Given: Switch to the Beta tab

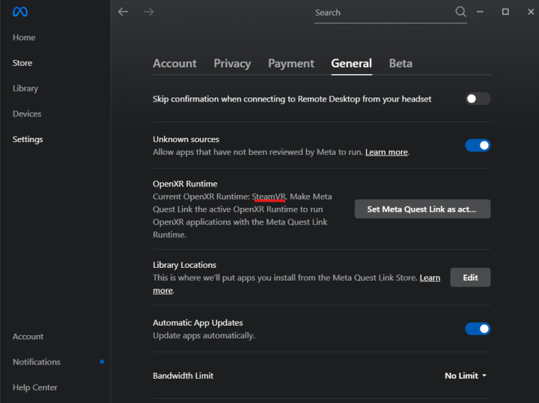Looking at the screenshot, I should pos(400,63).
